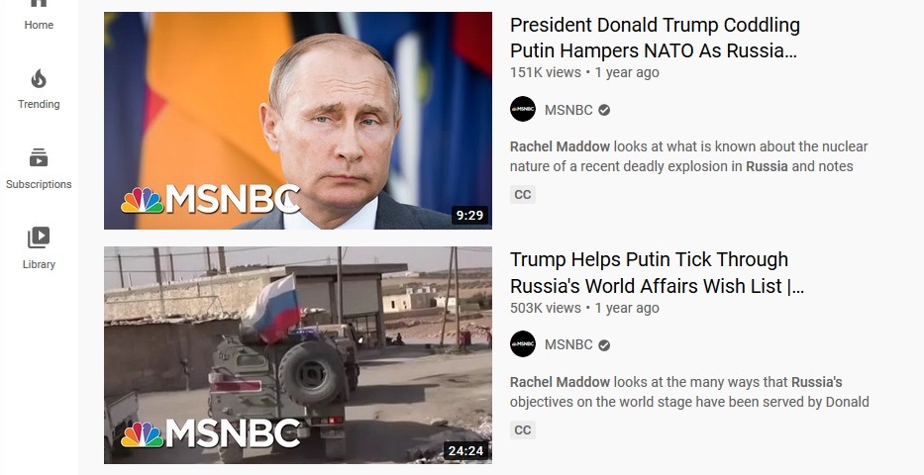Screen dimensions: 924x475
Task: Open 'Trump Helps Putin Tick Through' title
Action: 657,272
